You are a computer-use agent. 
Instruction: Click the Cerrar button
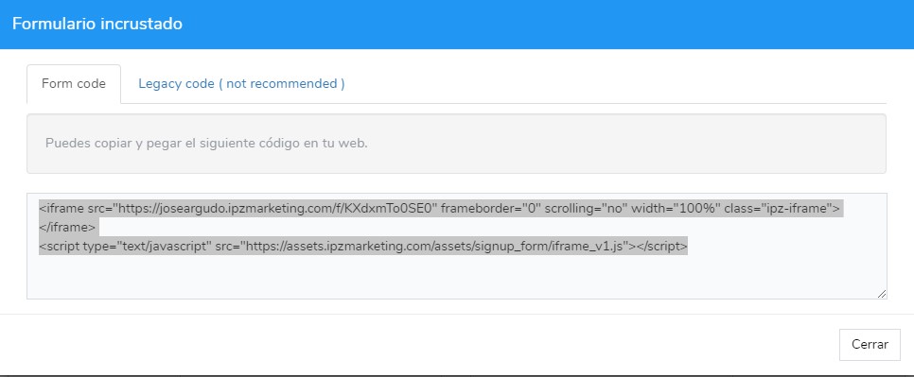(x=870, y=345)
